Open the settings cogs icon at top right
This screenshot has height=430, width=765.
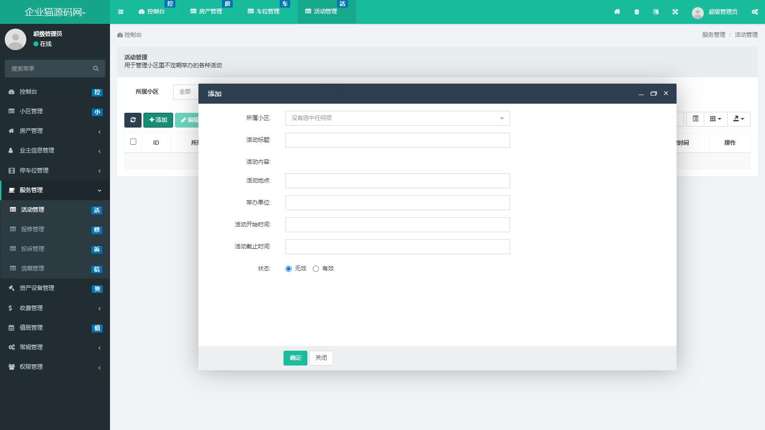pyautogui.click(x=755, y=12)
